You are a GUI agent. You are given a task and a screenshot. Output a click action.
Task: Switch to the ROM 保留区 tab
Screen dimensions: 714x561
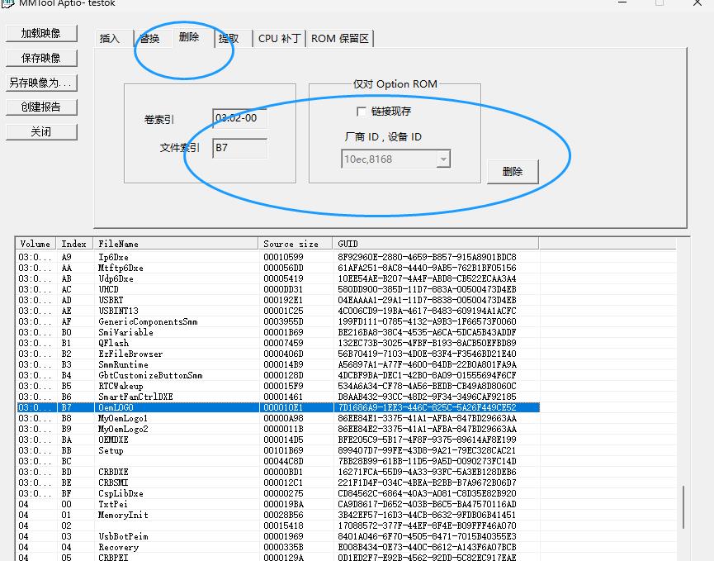pos(340,38)
